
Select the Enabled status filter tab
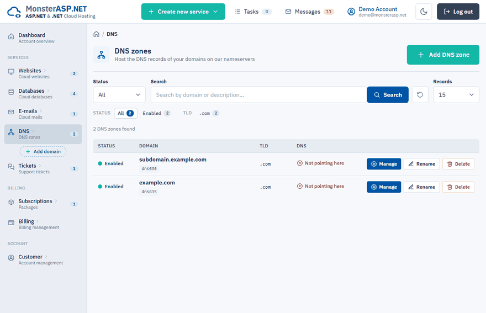tap(156, 113)
